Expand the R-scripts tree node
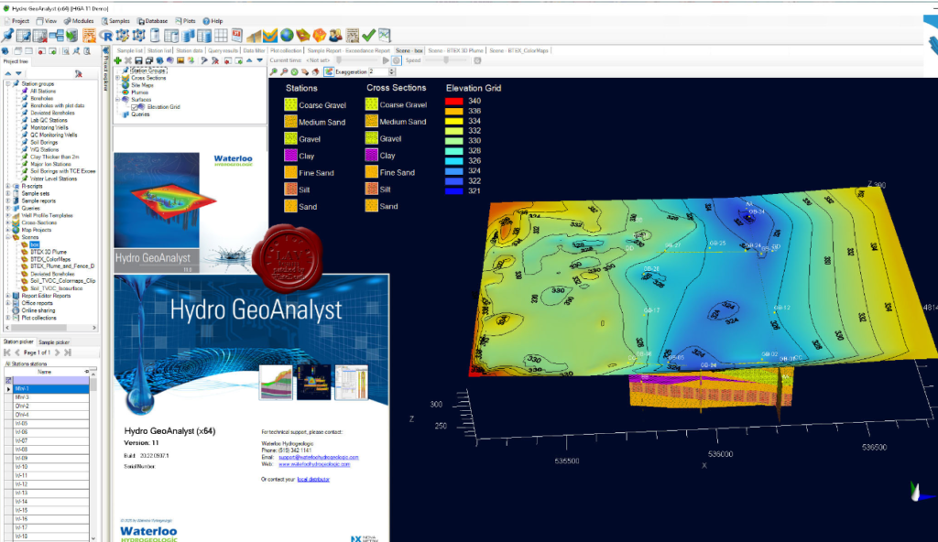 (8, 186)
